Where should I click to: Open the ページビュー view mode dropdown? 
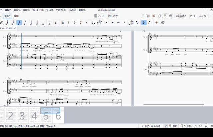(188, 126)
